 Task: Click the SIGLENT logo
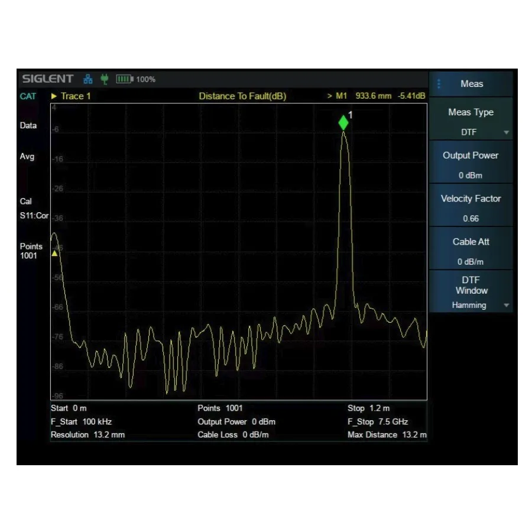(46, 77)
